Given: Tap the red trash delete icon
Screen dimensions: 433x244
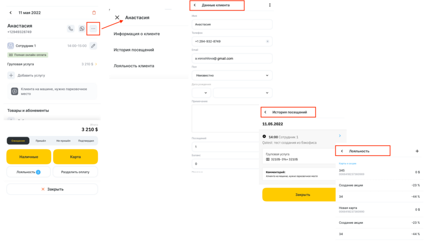Looking at the screenshot, I should coord(94,13).
